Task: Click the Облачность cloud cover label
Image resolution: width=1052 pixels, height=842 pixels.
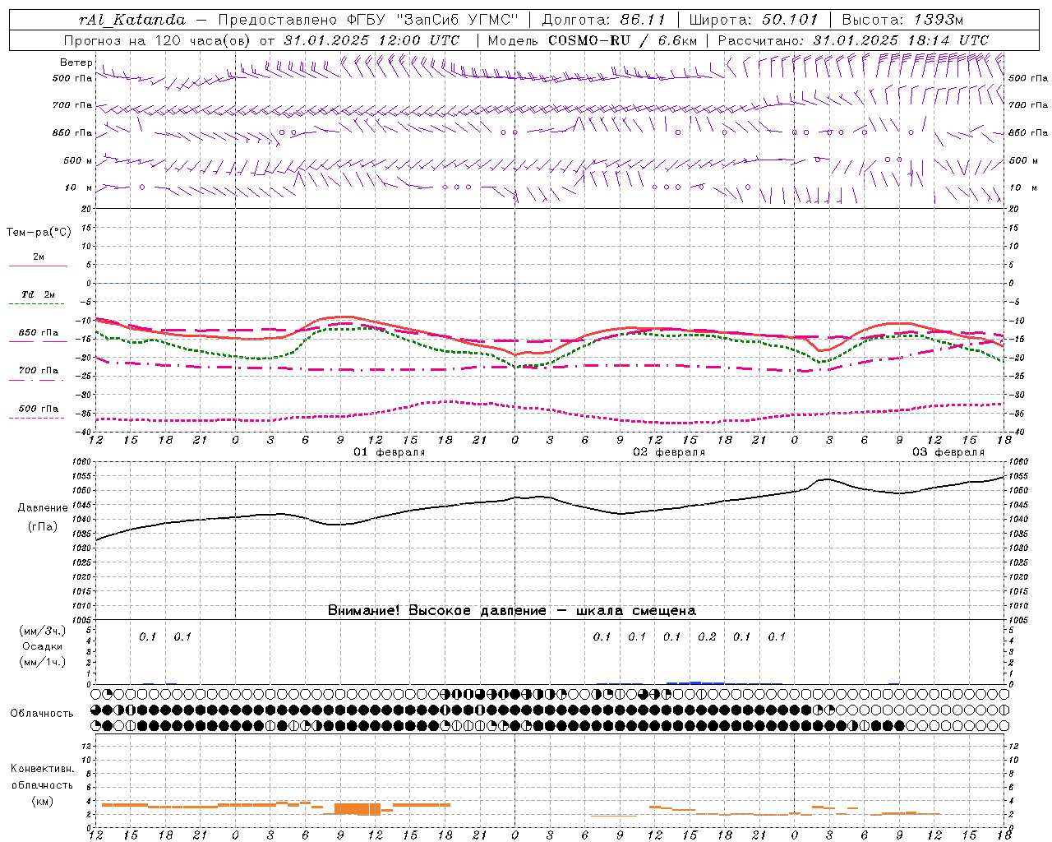Action: coord(42,714)
